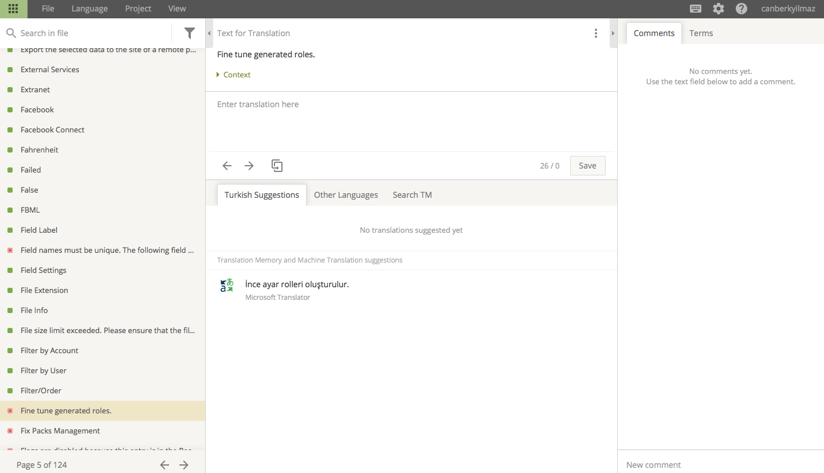Image resolution: width=824 pixels, height=473 pixels.
Task: Switch to the Terms tab
Action: [701, 33]
